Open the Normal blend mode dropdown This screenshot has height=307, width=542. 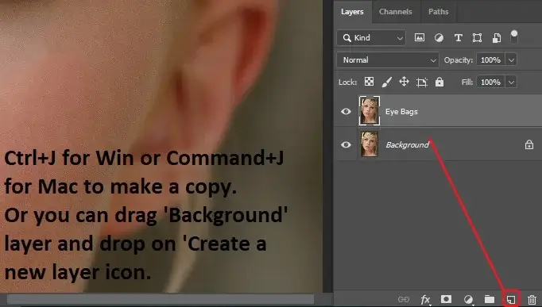pos(388,60)
